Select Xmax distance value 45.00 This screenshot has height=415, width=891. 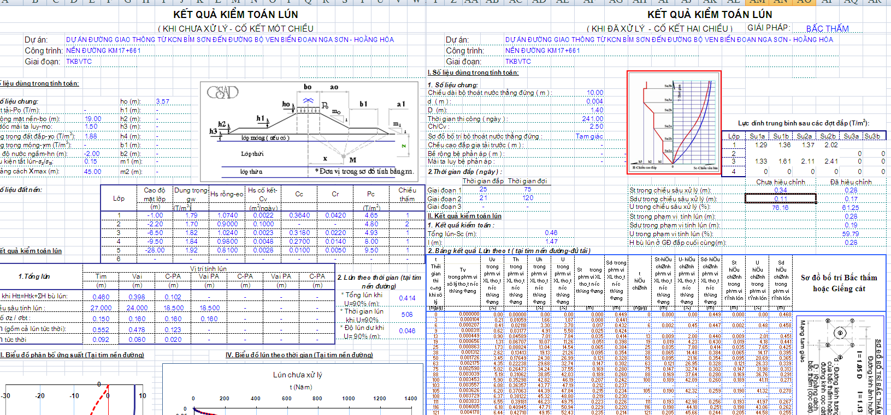92,171
